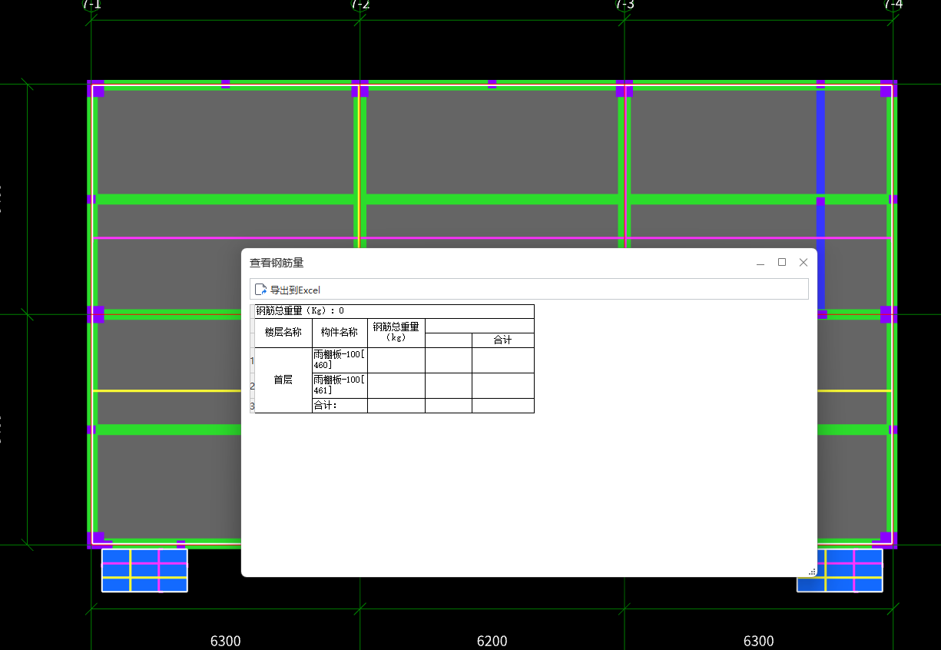The width and height of the screenshot is (941, 650).
Task: Minimize the 查看钢筋量 dialog
Action: [760, 263]
